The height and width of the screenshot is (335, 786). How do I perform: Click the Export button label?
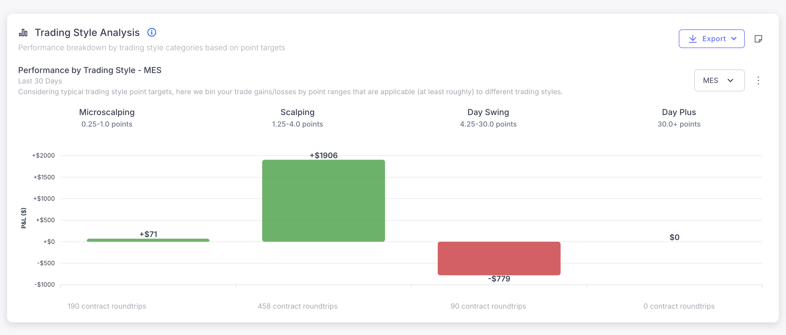tap(714, 39)
